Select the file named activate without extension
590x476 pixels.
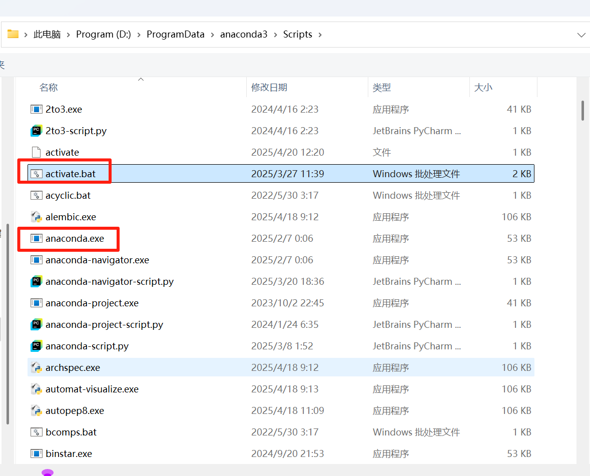pyautogui.click(x=62, y=152)
